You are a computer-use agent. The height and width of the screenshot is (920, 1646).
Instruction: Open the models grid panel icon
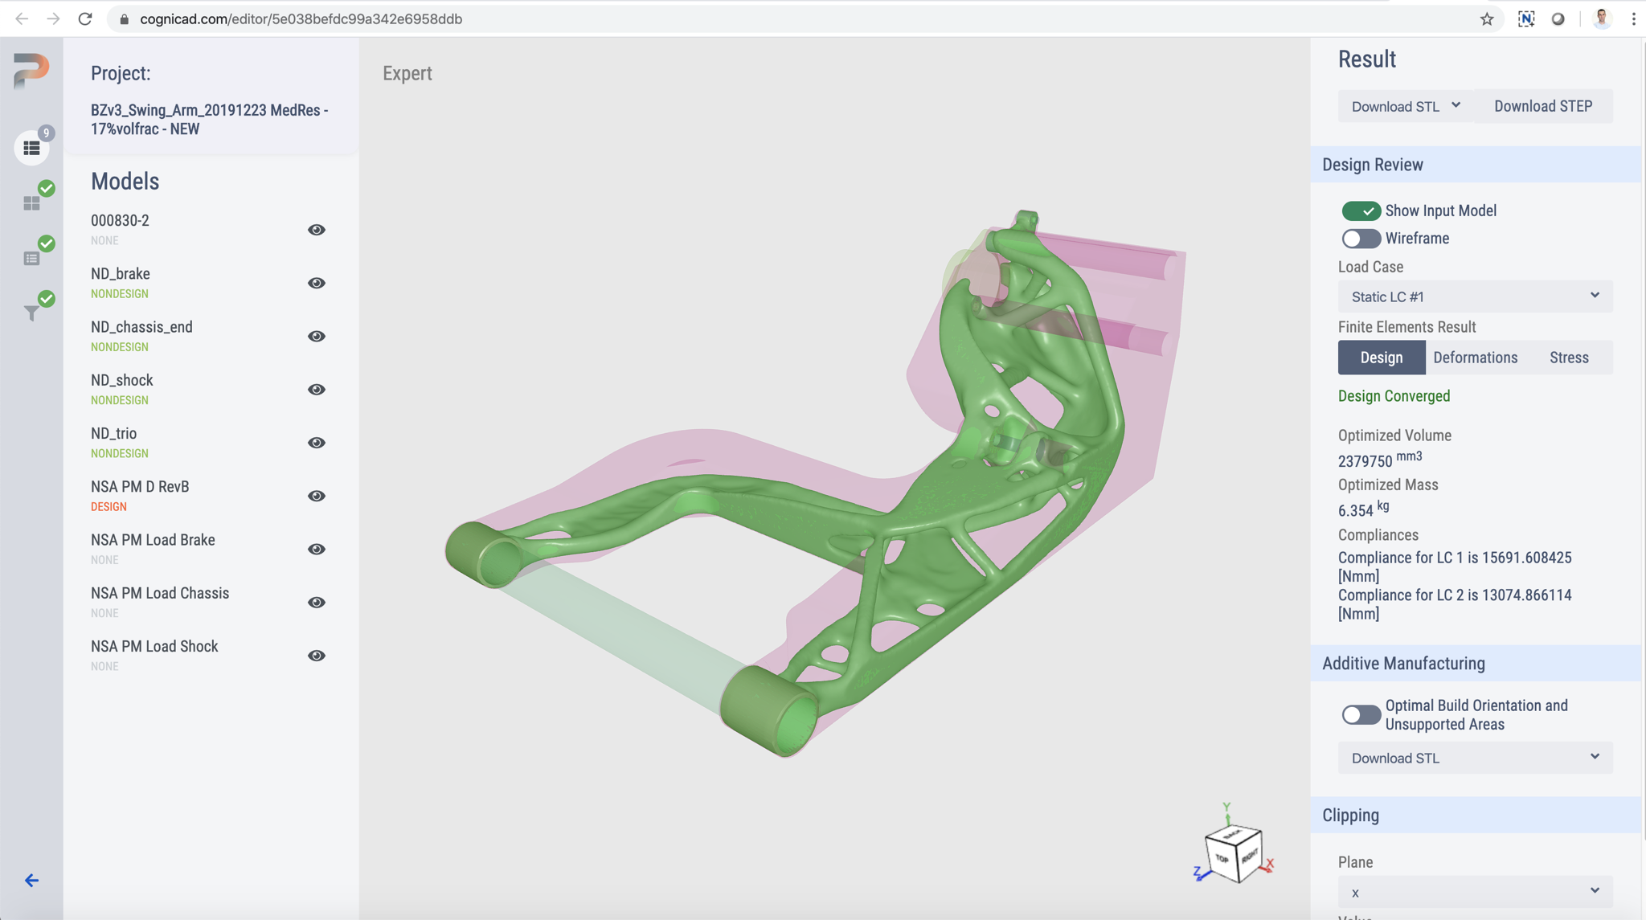(x=32, y=202)
